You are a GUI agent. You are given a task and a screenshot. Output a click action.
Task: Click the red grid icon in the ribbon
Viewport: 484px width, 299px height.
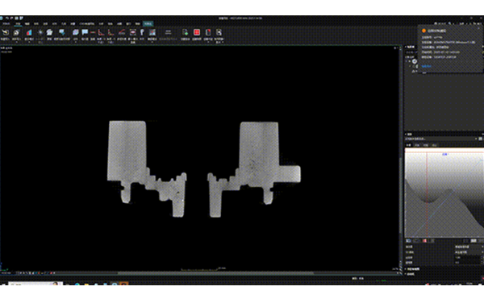(x=197, y=32)
